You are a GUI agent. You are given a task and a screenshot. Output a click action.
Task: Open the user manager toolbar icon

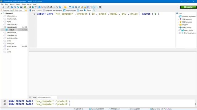pos(30,7)
